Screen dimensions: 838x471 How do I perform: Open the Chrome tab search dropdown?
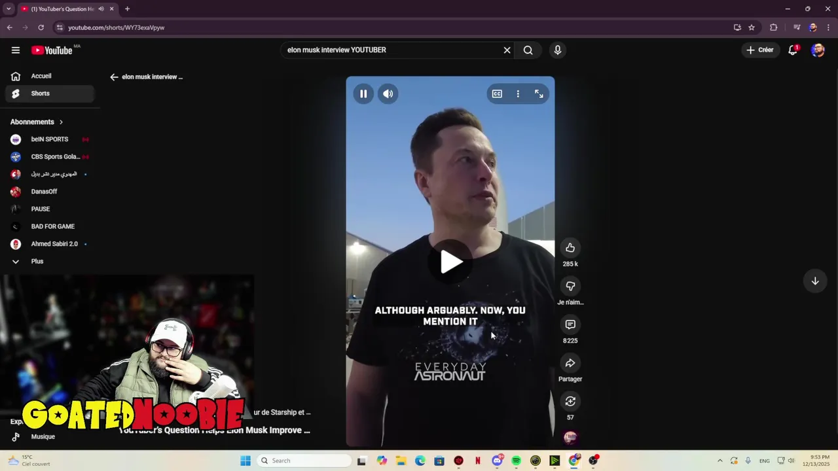[9, 9]
